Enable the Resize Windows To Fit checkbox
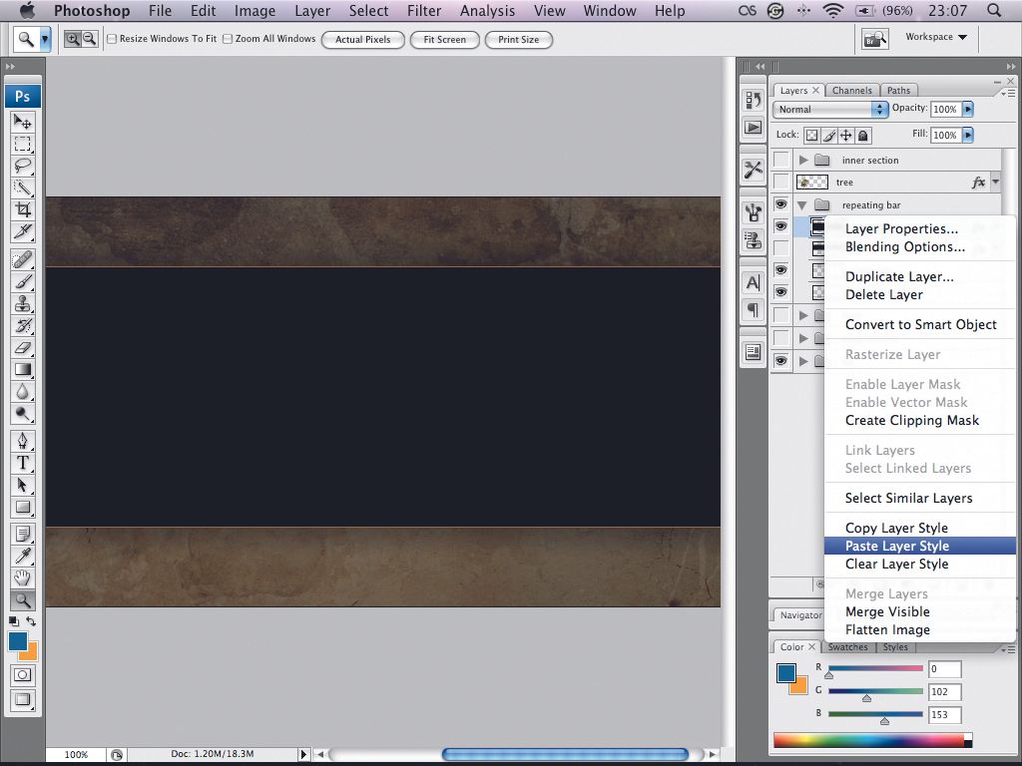1022x766 pixels. tap(112, 39)
